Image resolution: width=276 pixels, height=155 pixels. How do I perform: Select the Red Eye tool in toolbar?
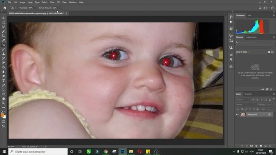click(3, 45)
